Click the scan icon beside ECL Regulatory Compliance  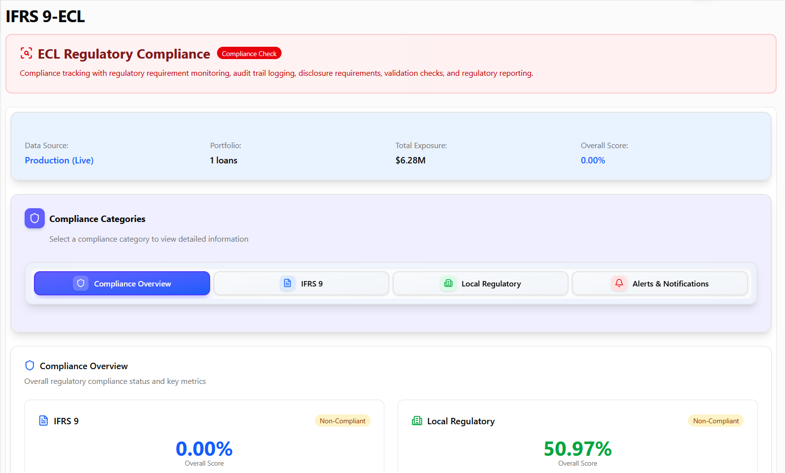click(x=26, y=53)
